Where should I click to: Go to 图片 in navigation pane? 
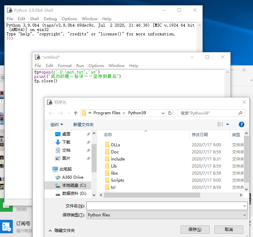coord(66,158)
